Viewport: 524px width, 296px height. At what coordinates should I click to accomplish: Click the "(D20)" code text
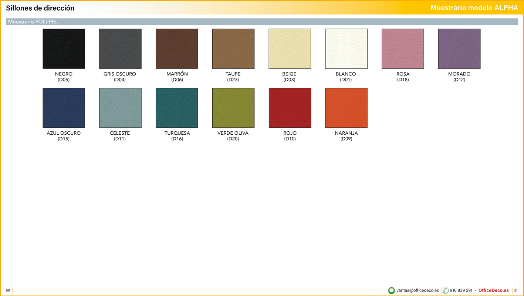[x=233, y=139]
